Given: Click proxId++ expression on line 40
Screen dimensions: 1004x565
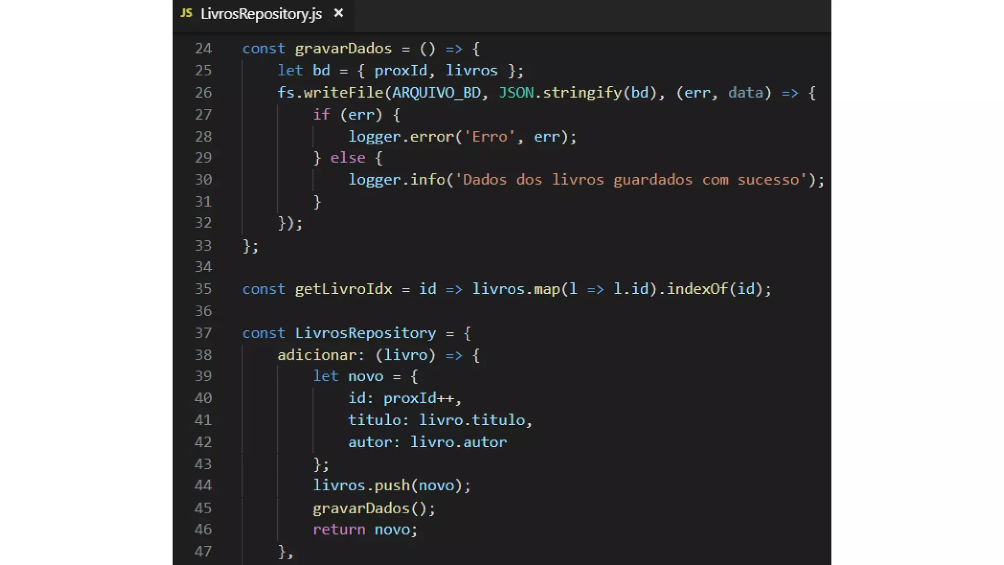Looking at the screenshot, I should (419, 398).
